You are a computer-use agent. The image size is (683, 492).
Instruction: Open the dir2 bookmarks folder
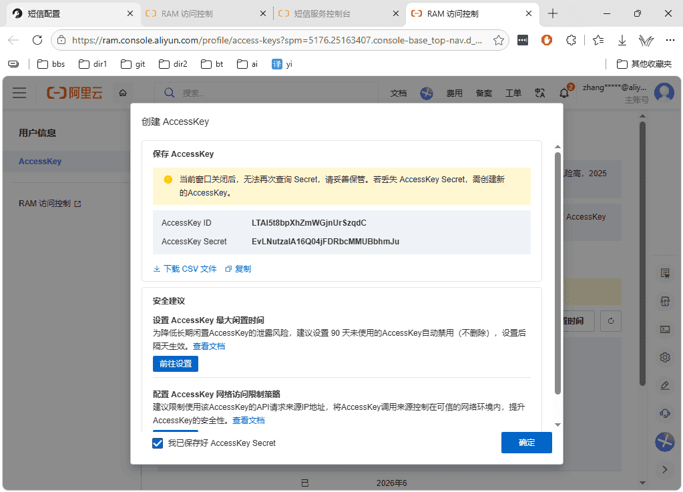[173, 65]
